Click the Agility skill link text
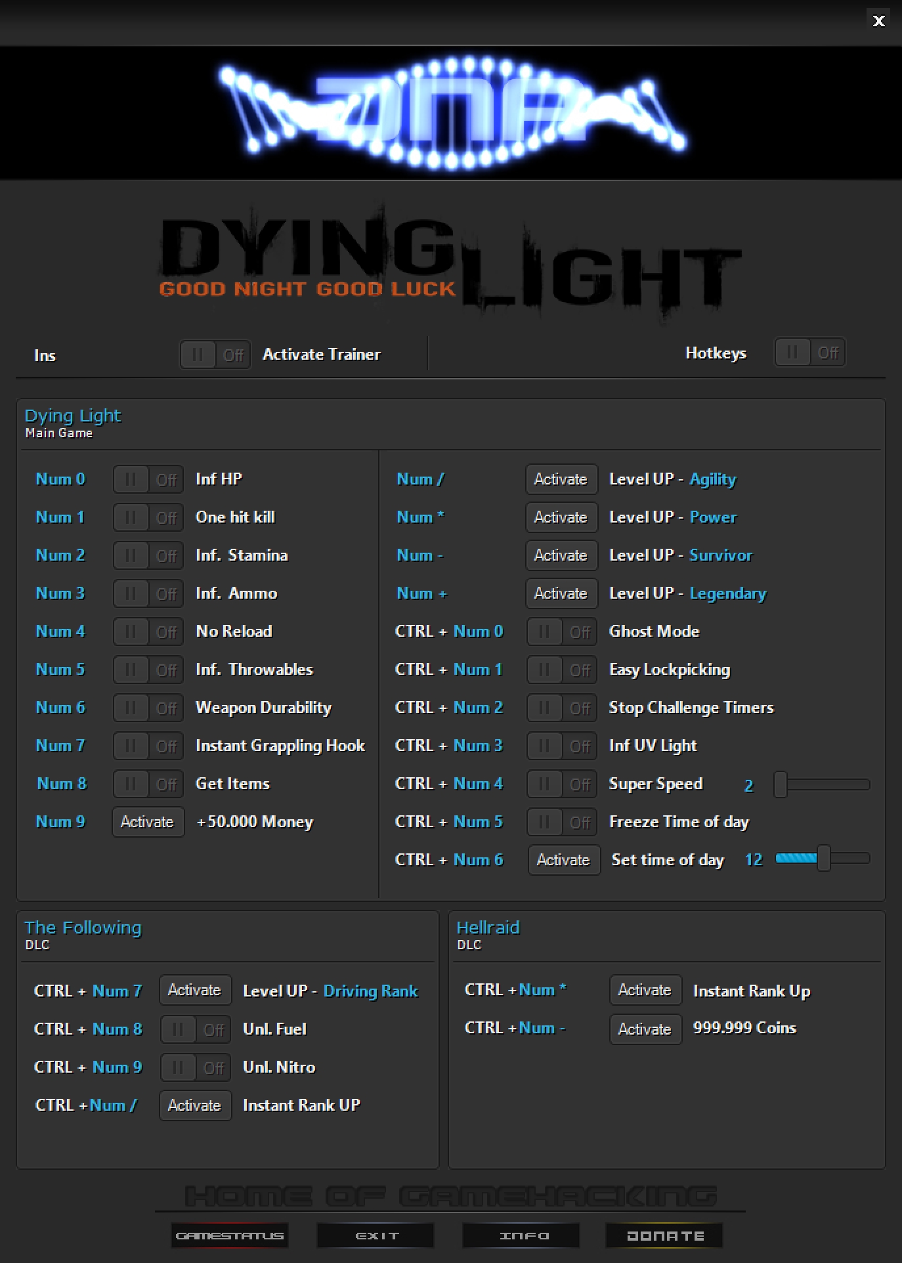The image size is (902, 1263). 713,480
